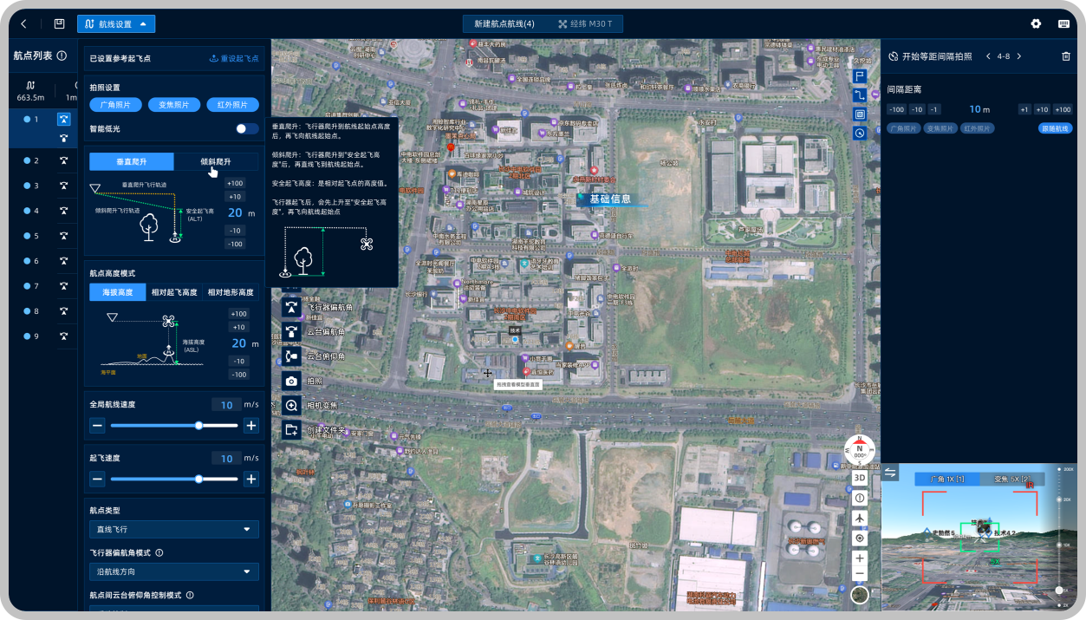Toggle the 3D map view button
This screenshot has height=620, width=1086.
[860, 478]
